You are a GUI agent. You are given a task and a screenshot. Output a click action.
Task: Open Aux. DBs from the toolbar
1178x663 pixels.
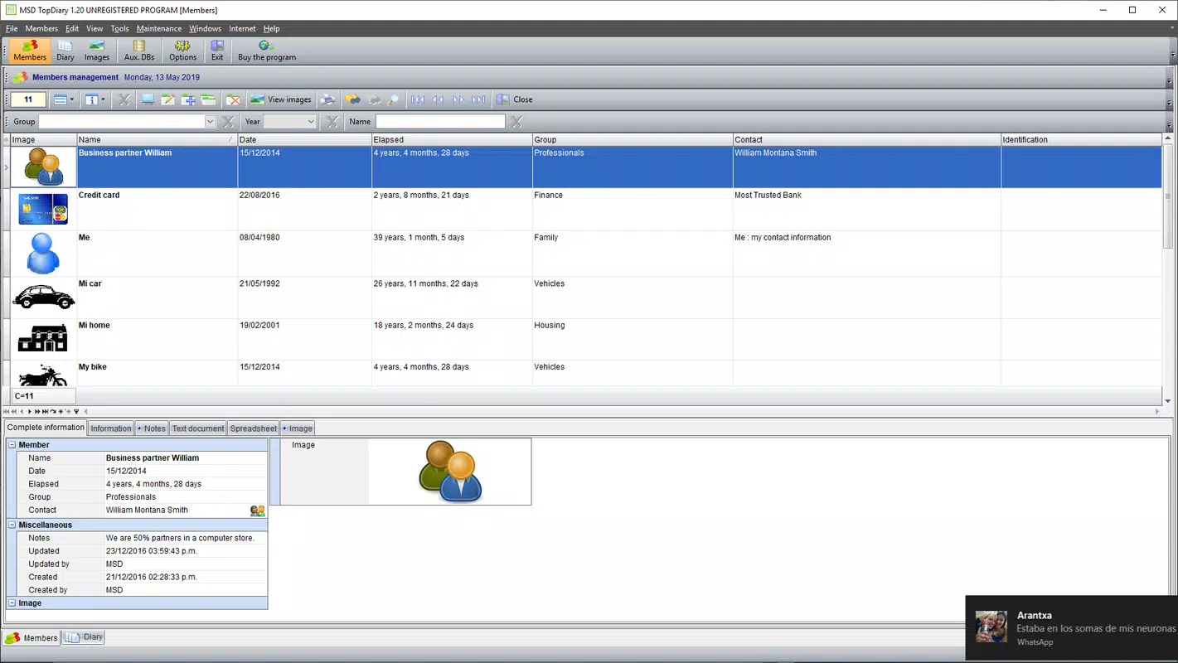pos(139,51)
